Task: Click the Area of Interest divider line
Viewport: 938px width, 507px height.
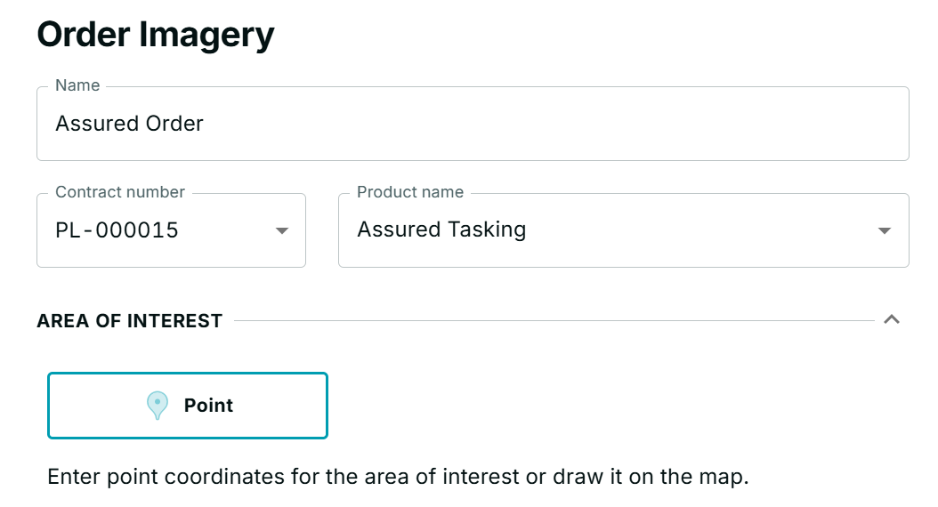Action: pyautogui.click(x=552, y=320)
